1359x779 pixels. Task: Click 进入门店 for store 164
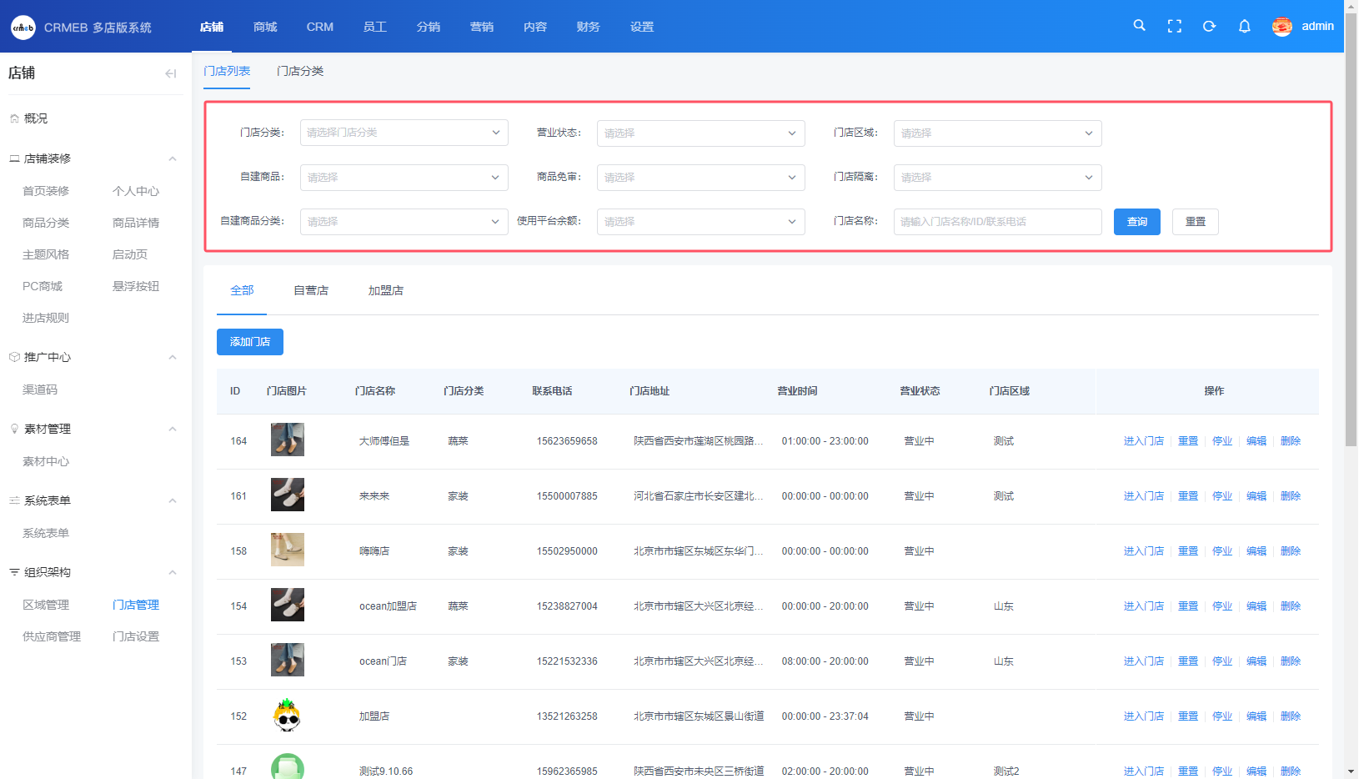coord(1144,441)
